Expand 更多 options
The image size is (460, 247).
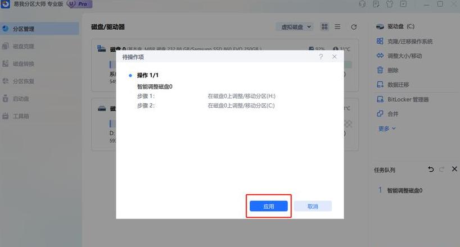tap(387, 129)
